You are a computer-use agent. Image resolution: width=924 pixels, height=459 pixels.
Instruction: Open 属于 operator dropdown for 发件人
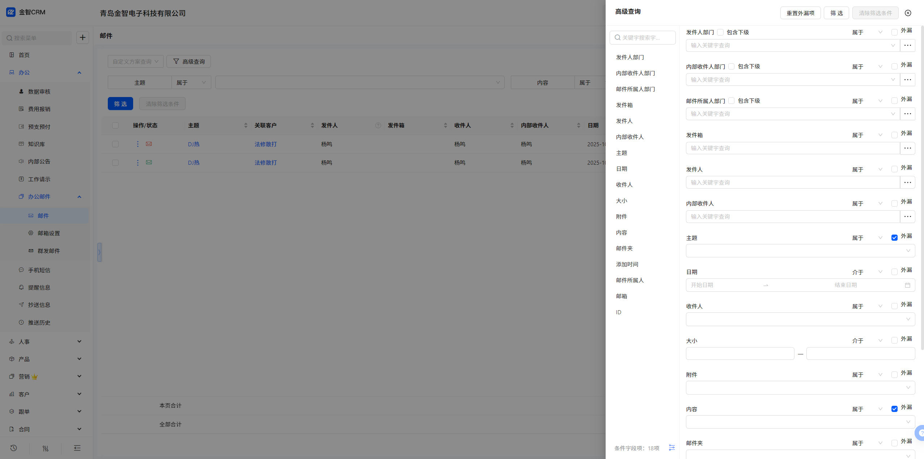click(x=867, y=169)
